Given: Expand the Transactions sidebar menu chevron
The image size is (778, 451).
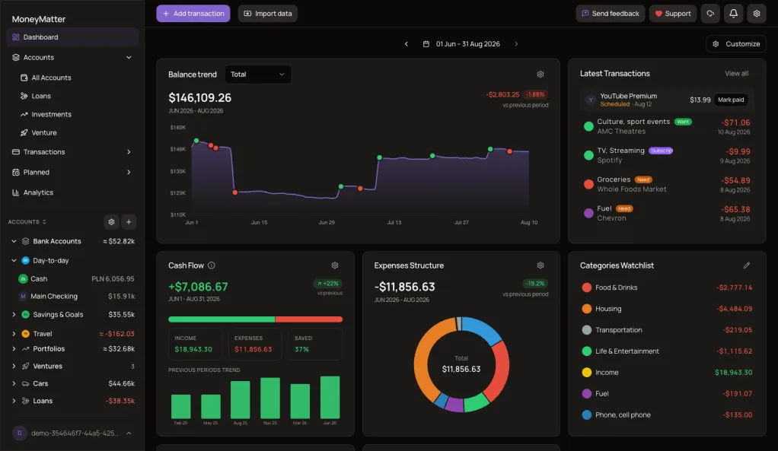Looking at the screenshot, I should [x=129, y=152].
